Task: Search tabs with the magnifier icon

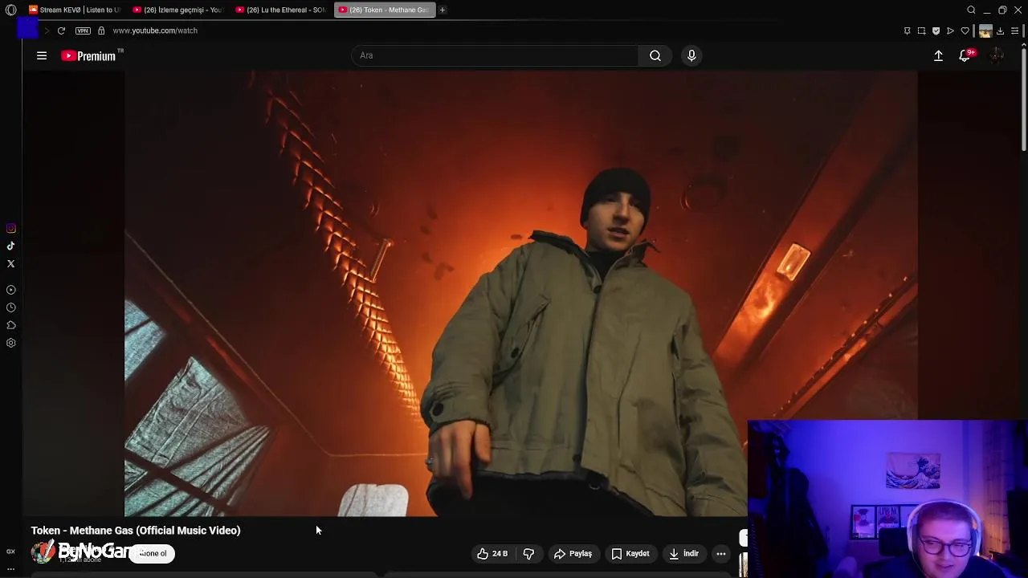Action: (x=971, y=10)
